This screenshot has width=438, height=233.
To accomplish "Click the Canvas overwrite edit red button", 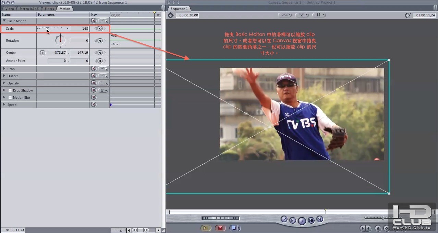I will click(220, 228).
